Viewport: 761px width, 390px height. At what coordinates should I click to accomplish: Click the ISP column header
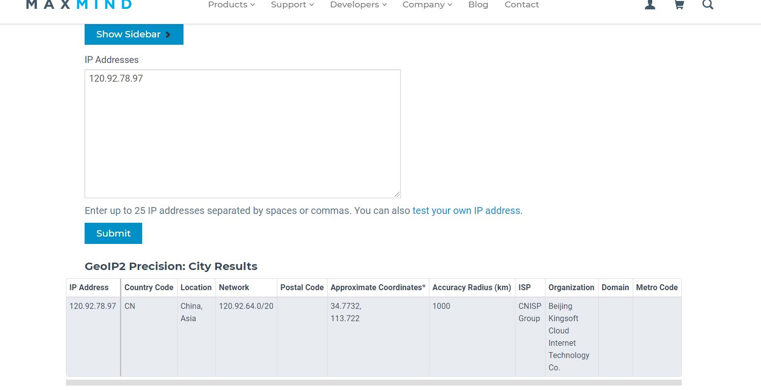click(530, 288)
